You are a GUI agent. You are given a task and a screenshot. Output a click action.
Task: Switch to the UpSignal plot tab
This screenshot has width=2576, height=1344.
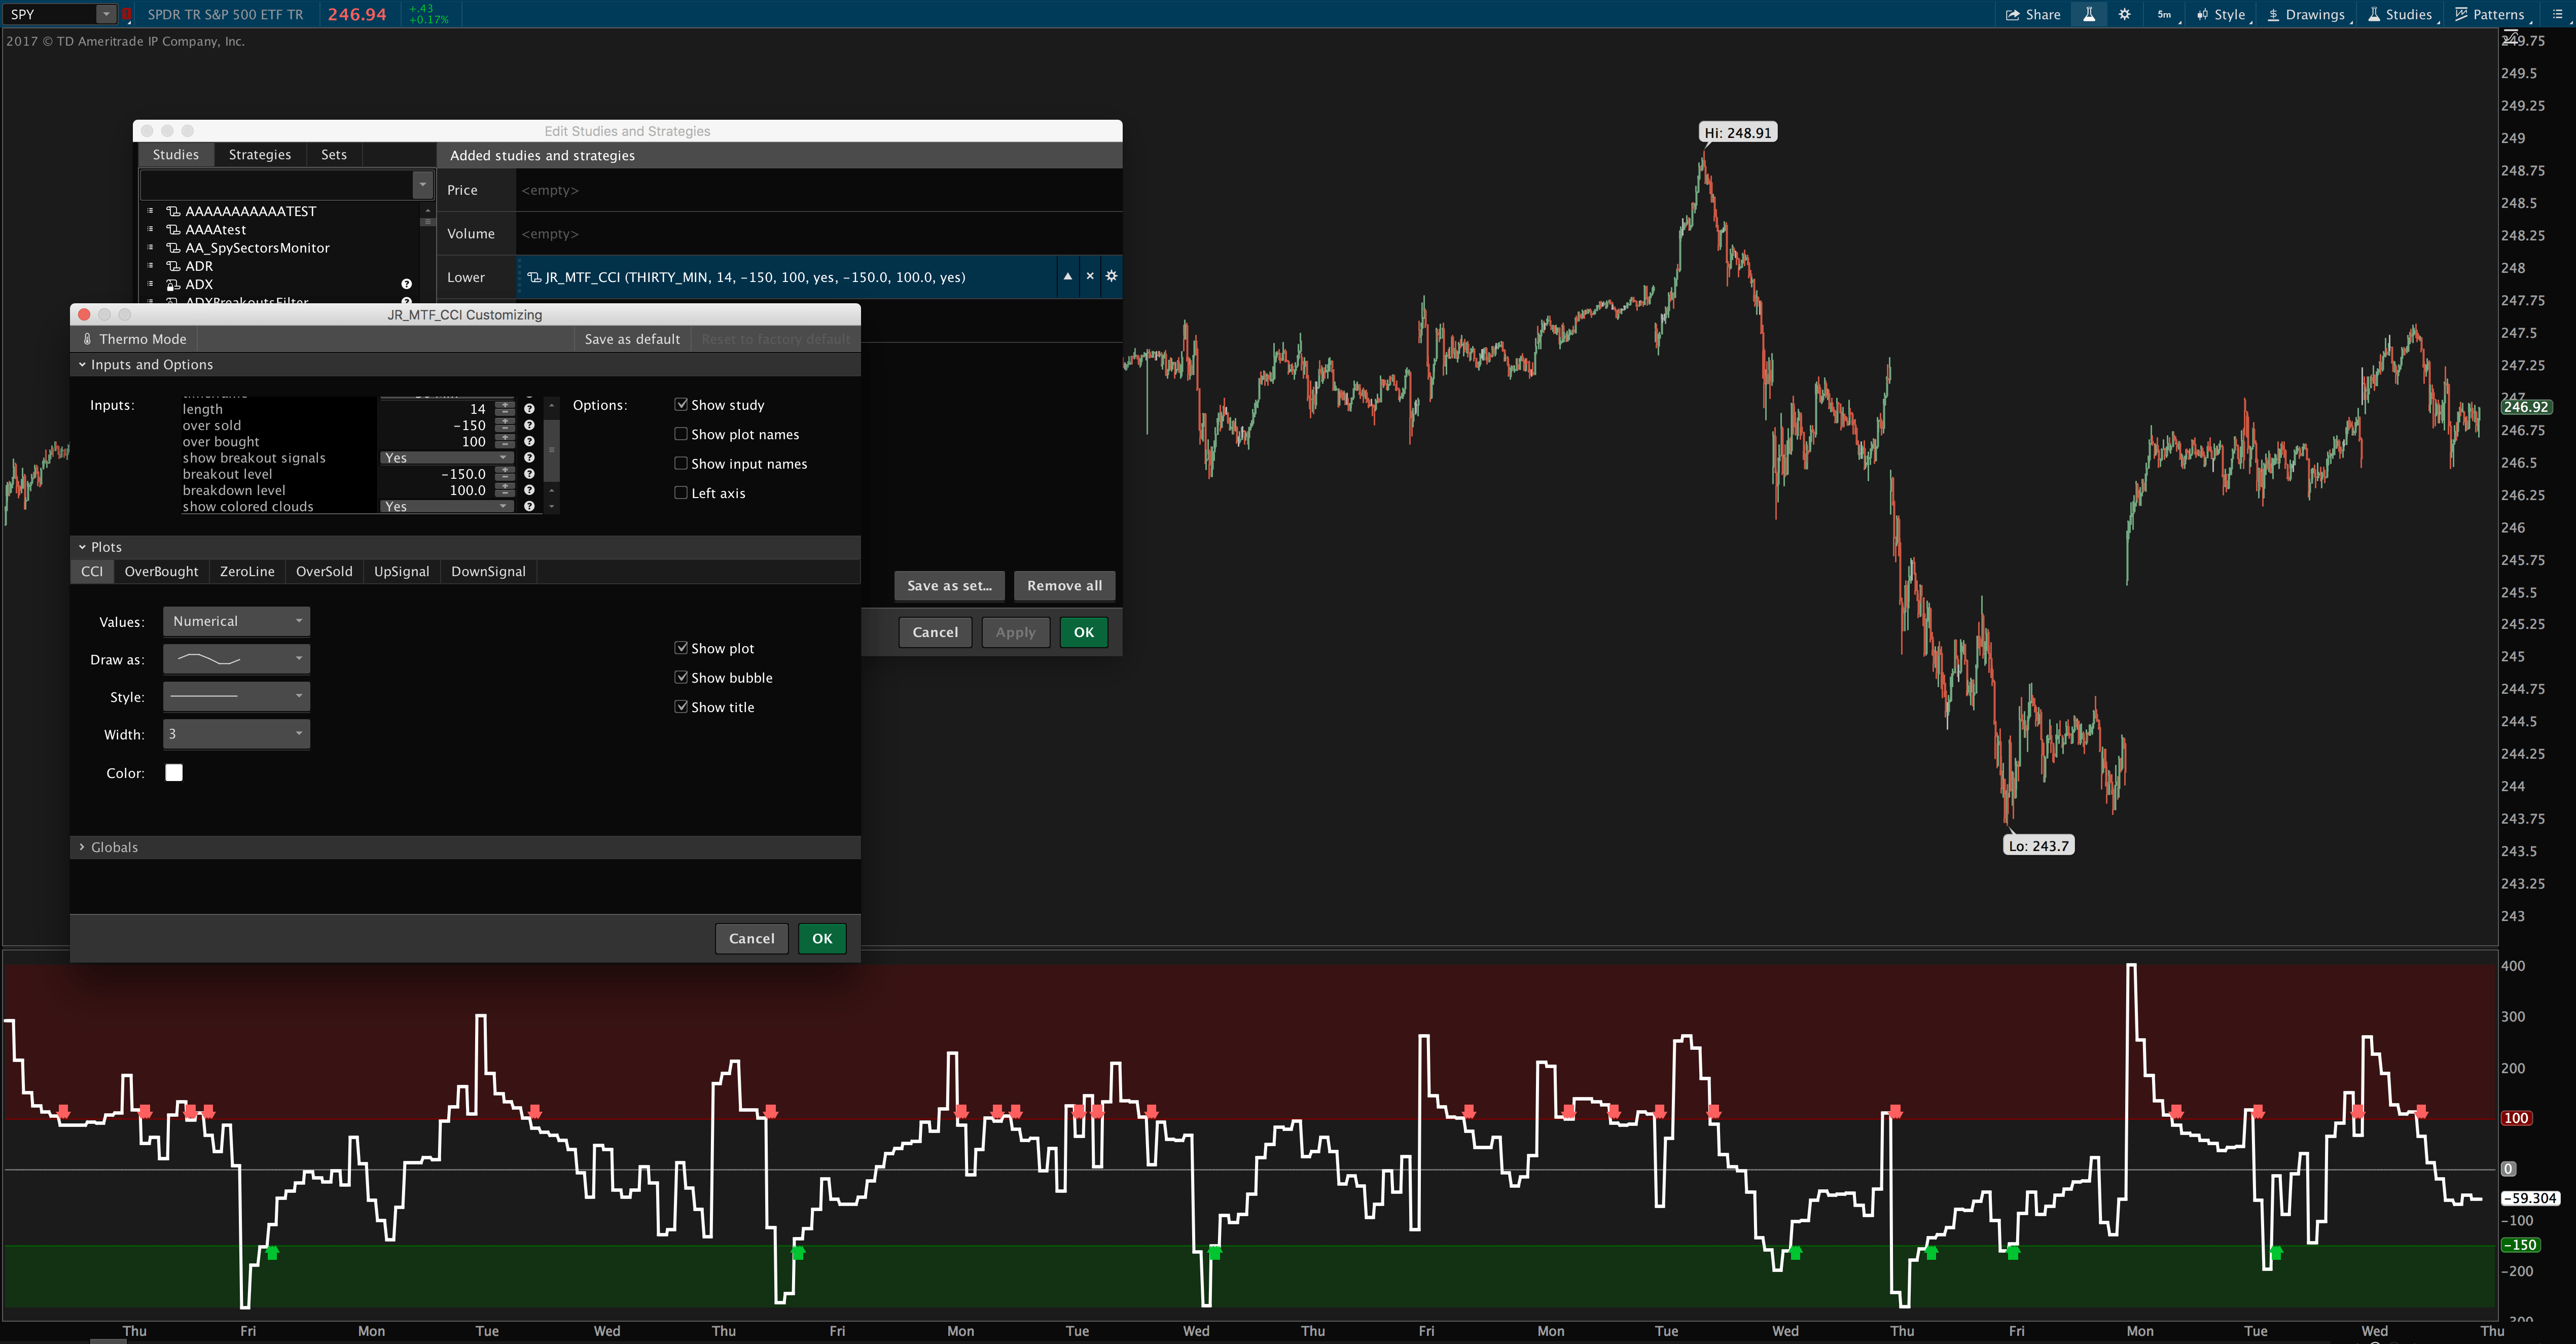click(x=401, y=571)
